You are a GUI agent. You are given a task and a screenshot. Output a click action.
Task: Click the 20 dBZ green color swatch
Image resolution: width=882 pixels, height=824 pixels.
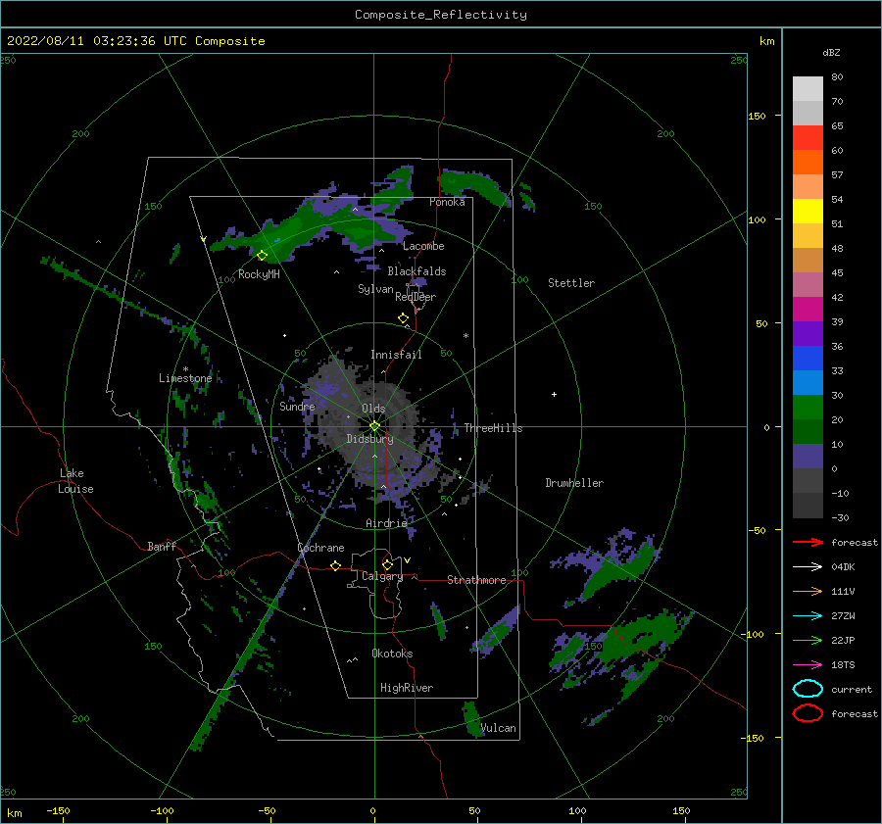808,408
